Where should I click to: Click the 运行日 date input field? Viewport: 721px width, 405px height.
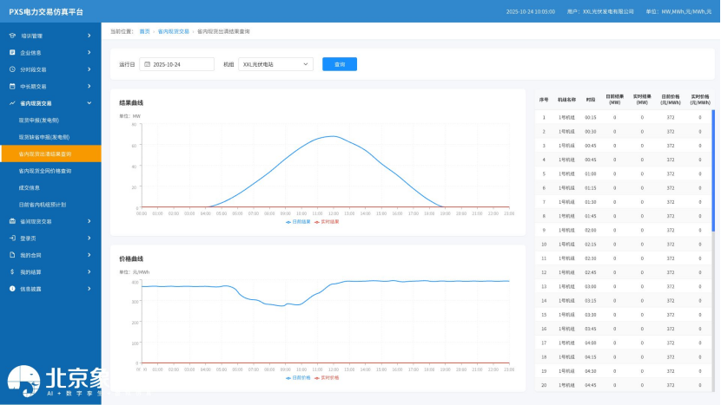177,64
